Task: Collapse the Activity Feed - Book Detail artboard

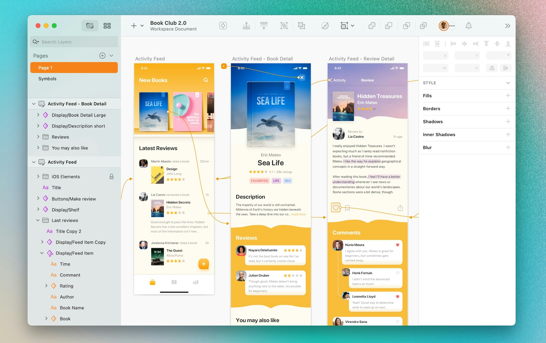Action: coord(34,104)
